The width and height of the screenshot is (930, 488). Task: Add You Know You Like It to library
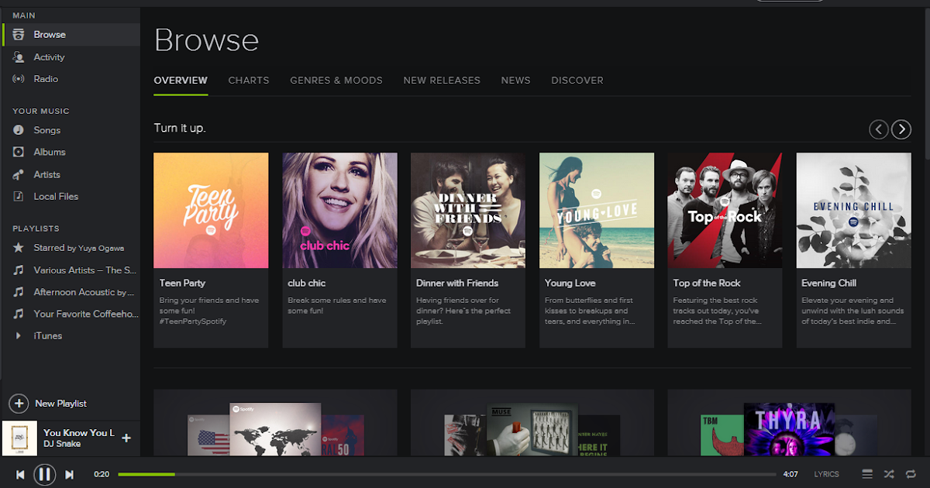pos(126,438)
